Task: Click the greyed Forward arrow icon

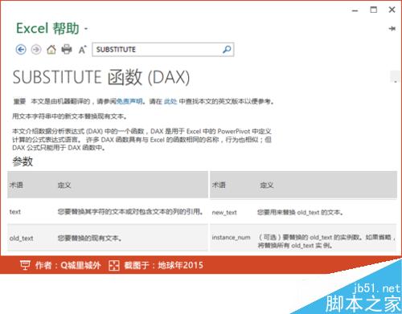Action: pos(36,50)
